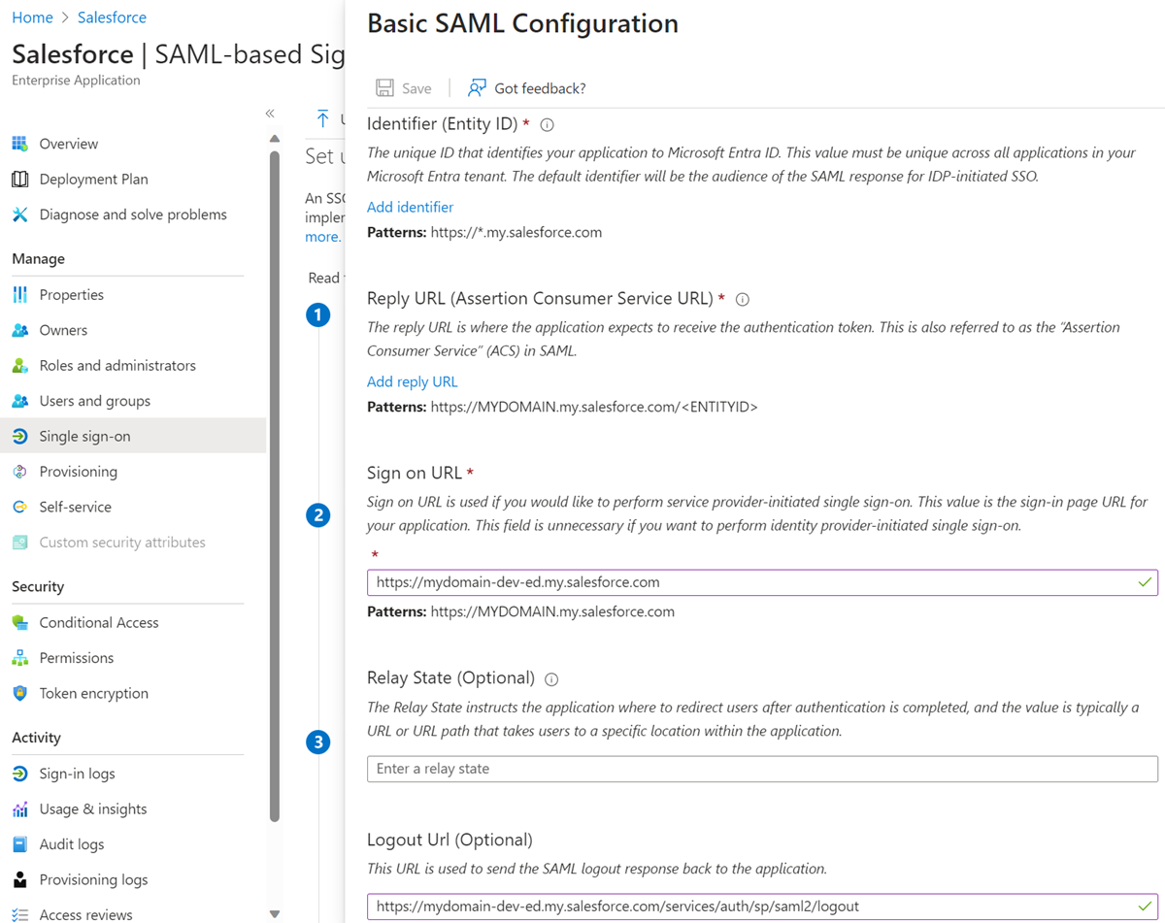Click the 'more.' link in background page
This screenshot has width=1165, height=923.
[x=323, y=237]
